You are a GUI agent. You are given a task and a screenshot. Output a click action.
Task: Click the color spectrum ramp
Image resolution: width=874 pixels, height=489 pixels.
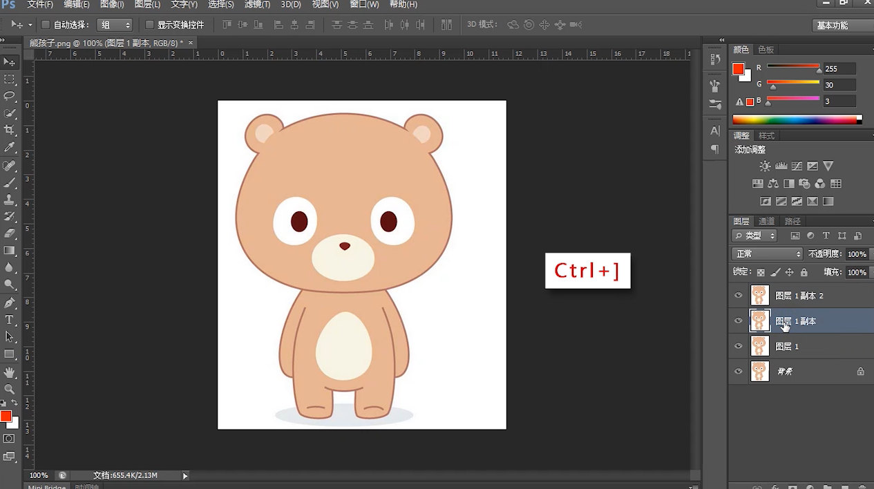pyautogui.click(x=797, y=119)
